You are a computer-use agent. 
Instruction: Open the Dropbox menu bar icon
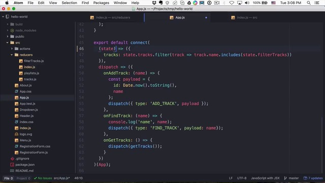point(154,3)
